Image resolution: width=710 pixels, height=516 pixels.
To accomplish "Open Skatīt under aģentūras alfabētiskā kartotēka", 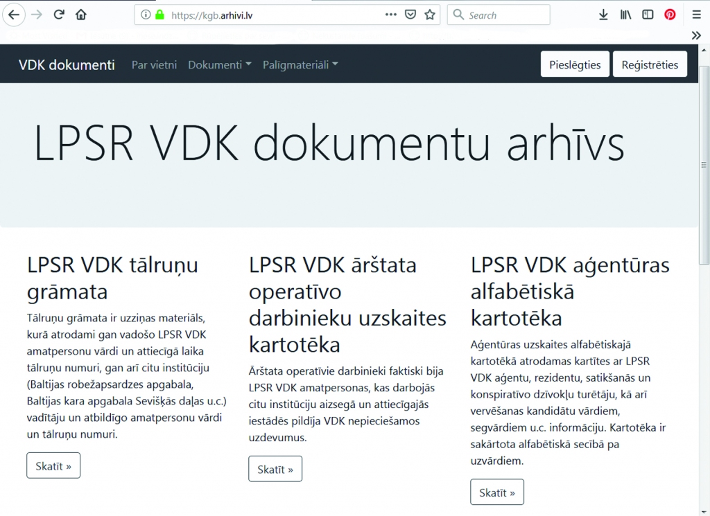I will click(497, 492).
